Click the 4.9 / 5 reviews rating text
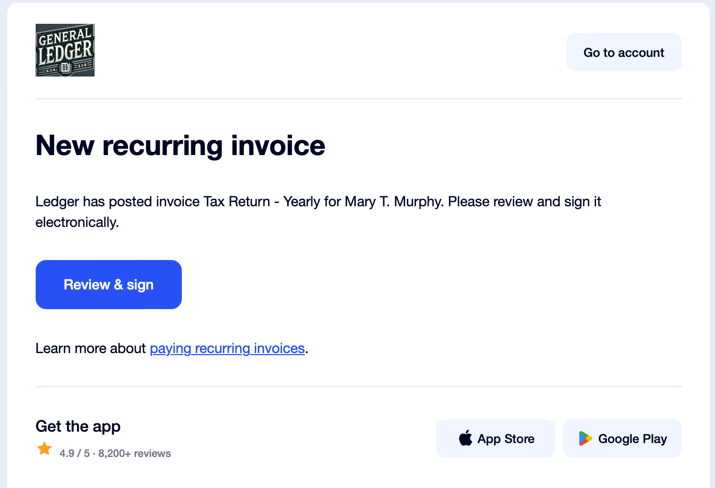Image resolution: width=715 pixels, height=488 pixels. click(x=115, y=453)
